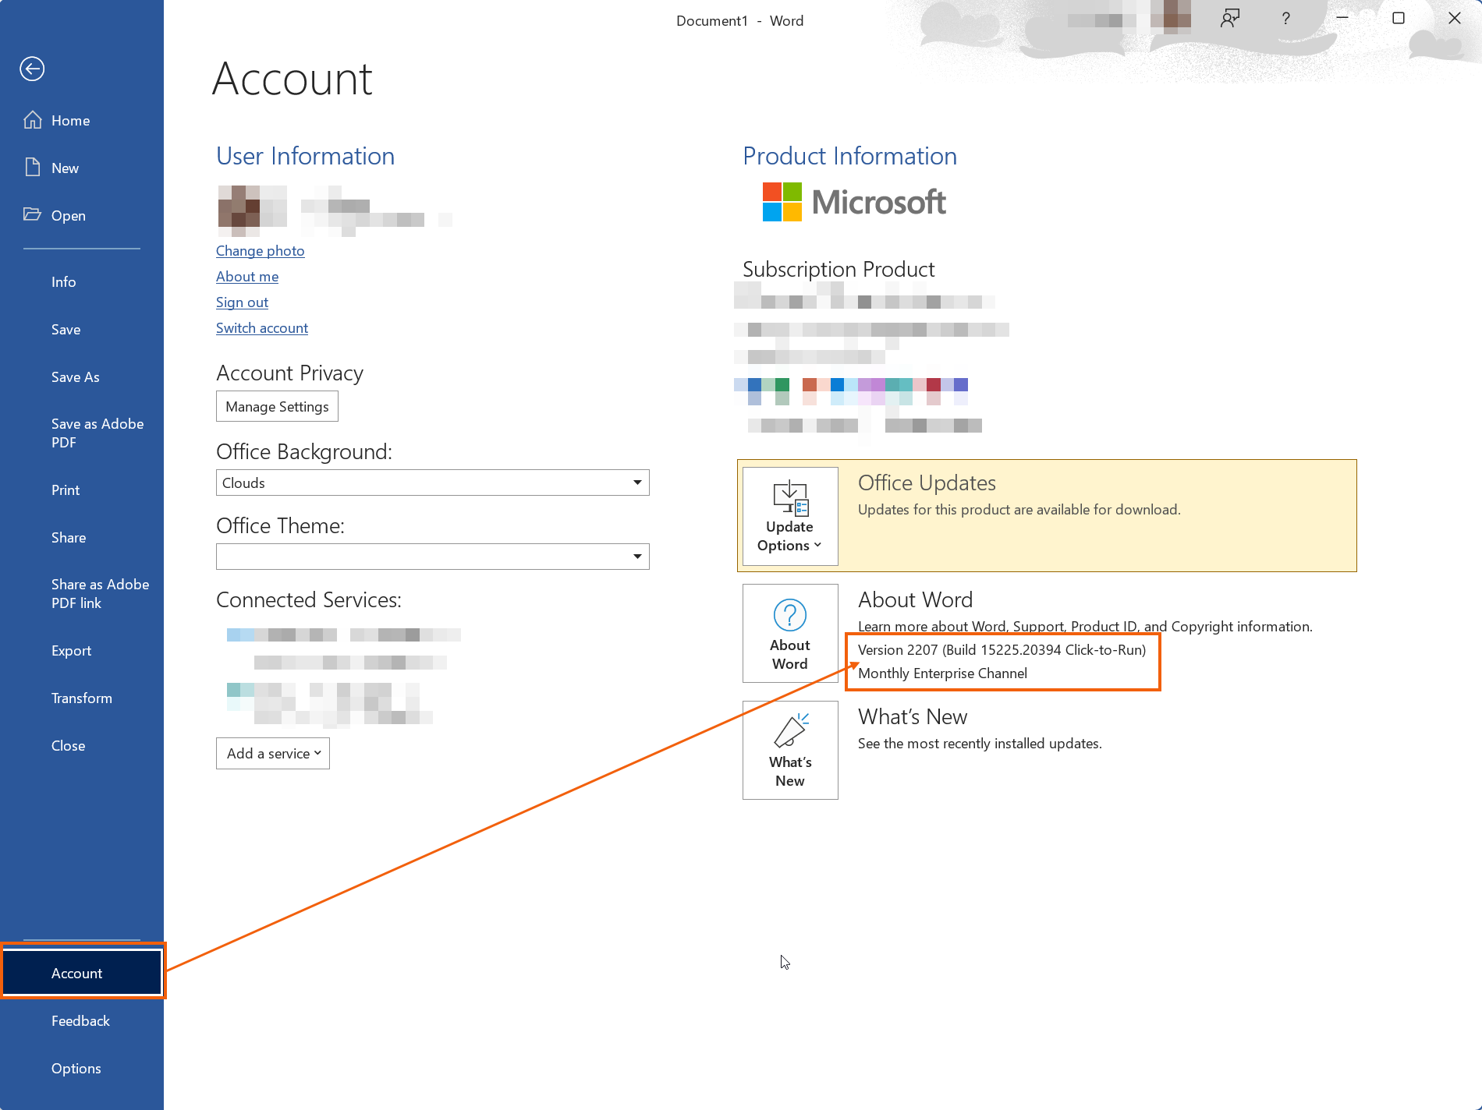1482x1110 pixels.
Task: Click the Sign out link
Action: (x=242, y=302)
